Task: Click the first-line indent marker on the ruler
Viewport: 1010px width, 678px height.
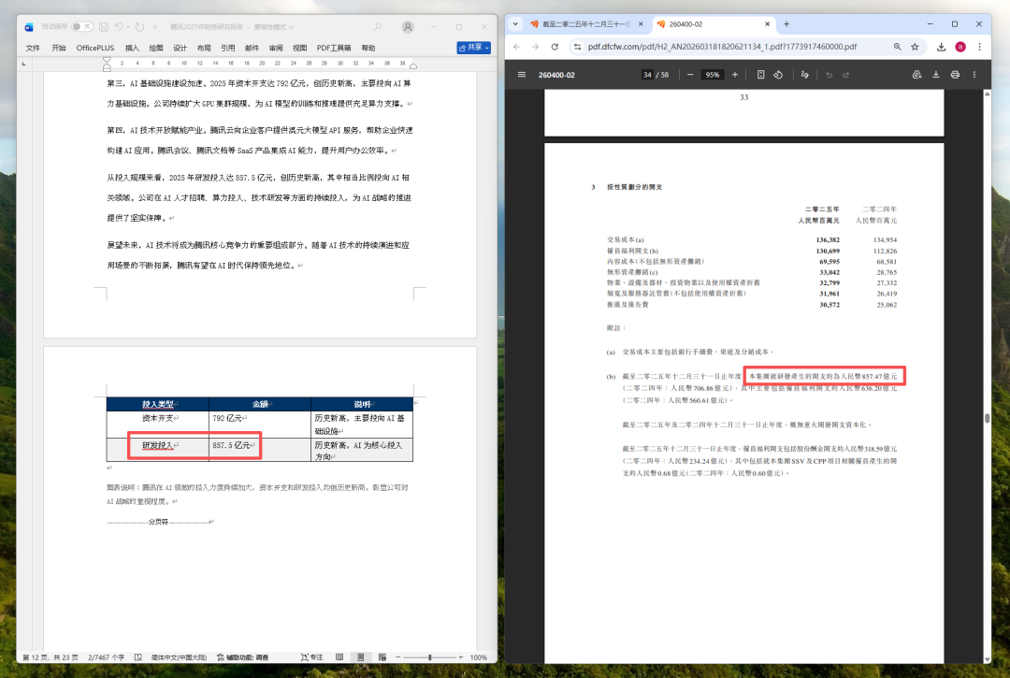Action: 107,60
